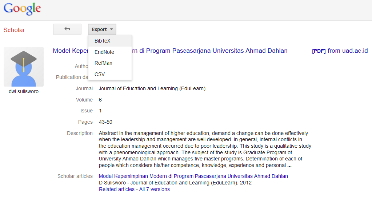Click the back arrow button
Image resolution: width=372 pixels, height=199 pixels.
[67, 29]
